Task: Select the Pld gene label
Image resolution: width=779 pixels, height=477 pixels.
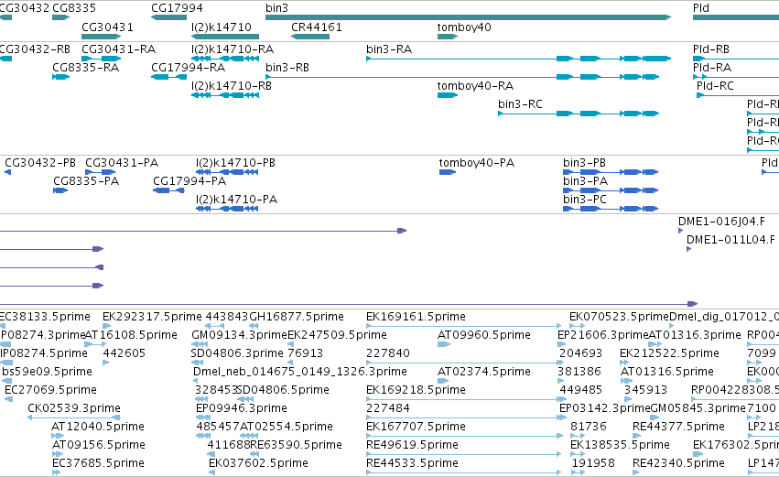Action: tap(701, 8)
